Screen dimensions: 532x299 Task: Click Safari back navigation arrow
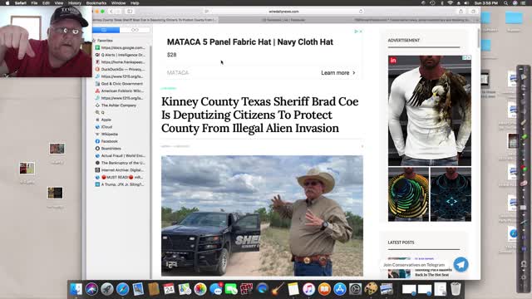pos(111,11)
